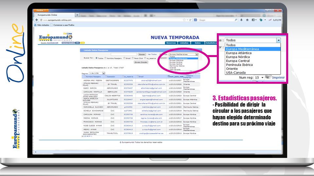Image resolution: width=314 pixels, height=176 pixels.
Task: Open the Estadisticas tab
Action: [211, 43]
